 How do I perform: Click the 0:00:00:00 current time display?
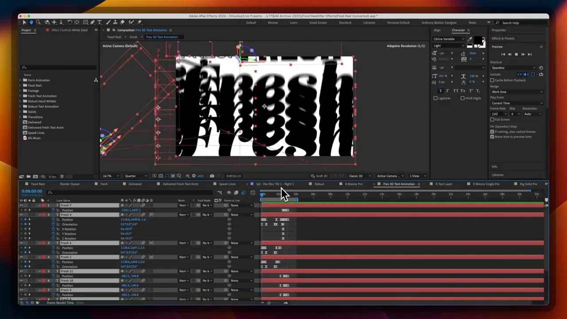pyautogui.click(x=32, y=191)
